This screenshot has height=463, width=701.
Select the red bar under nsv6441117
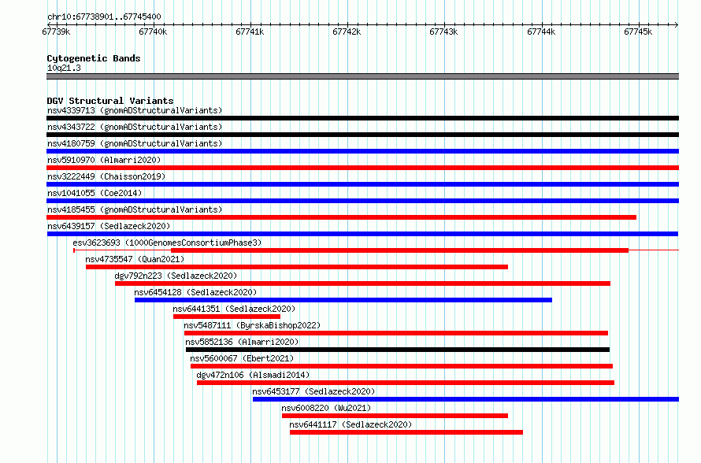[x=406, y=432]
